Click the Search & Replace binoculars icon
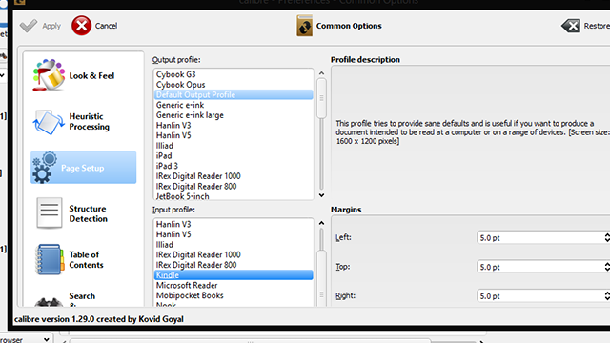The image size is (610, 343). [49, 302]
